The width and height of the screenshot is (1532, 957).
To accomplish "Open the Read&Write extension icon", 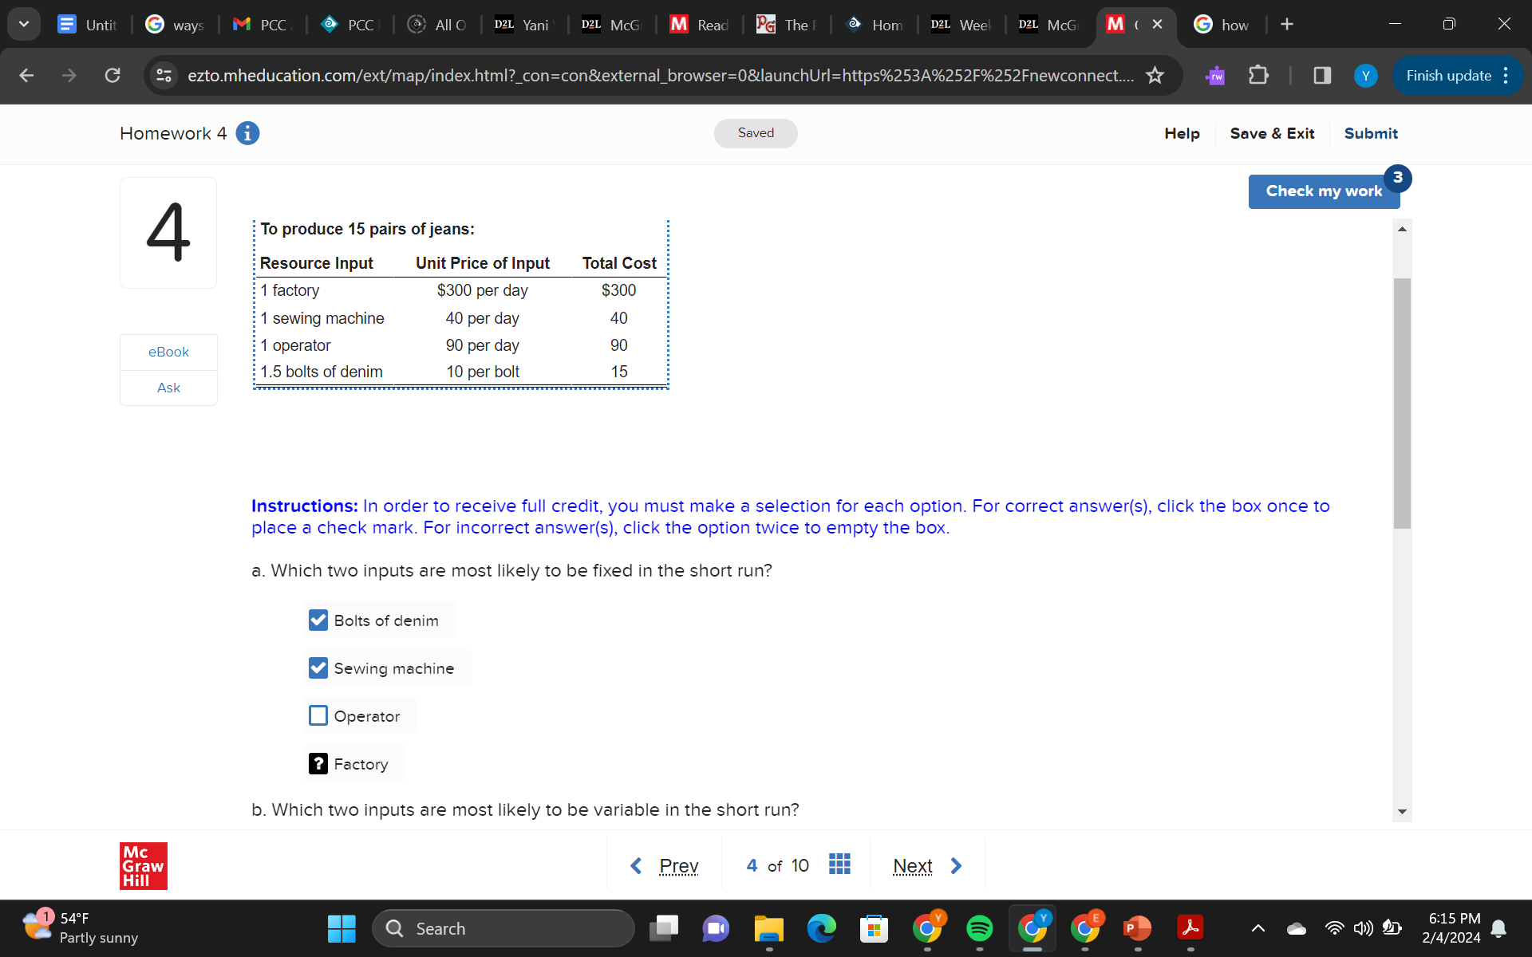I will tap(1214, 76).
